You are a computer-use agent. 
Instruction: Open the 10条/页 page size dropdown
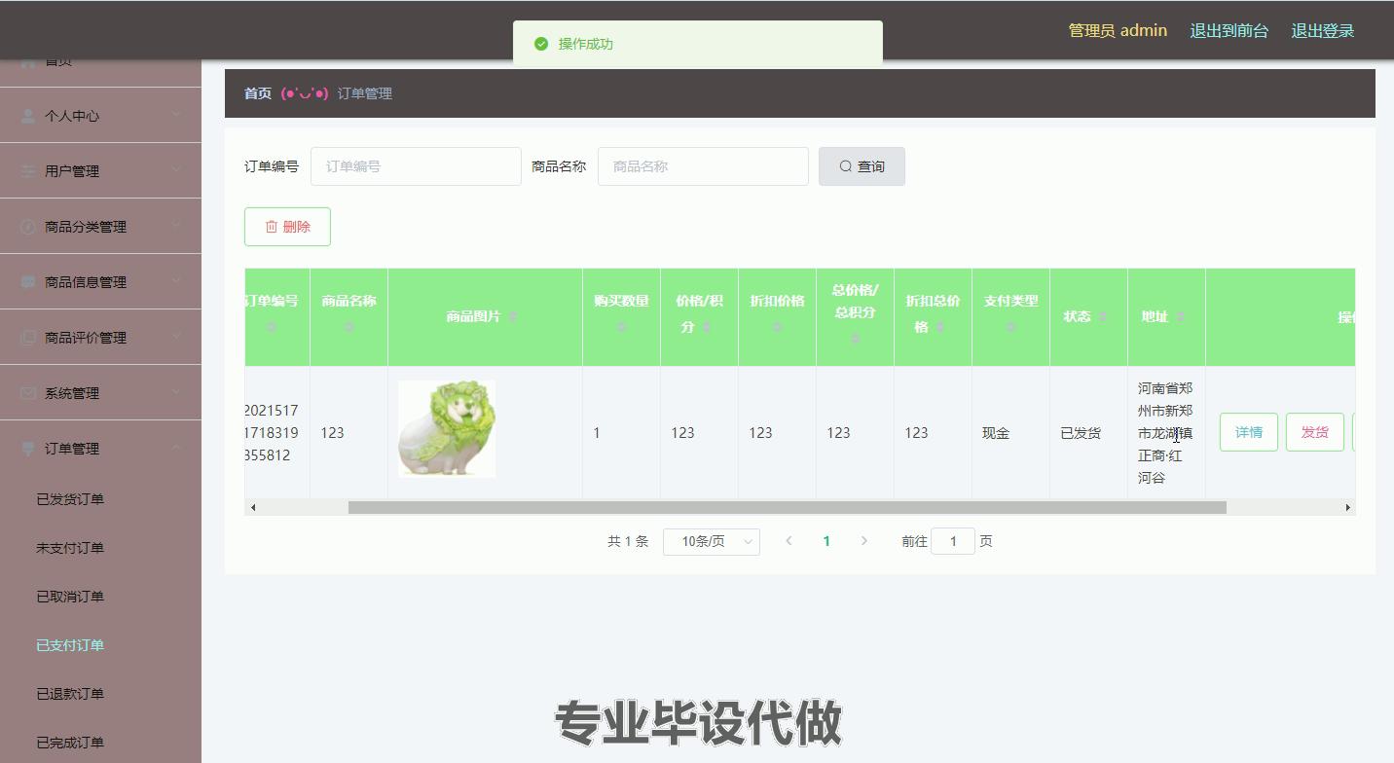click(x=711, y=542)
